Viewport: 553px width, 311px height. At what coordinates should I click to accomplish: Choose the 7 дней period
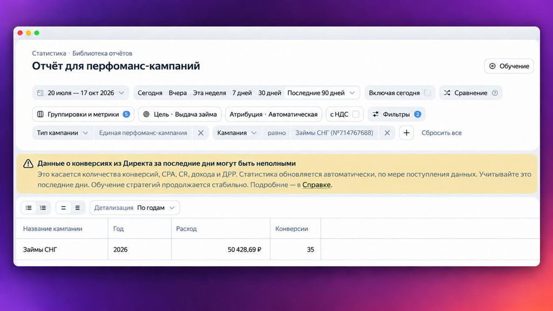242,93
